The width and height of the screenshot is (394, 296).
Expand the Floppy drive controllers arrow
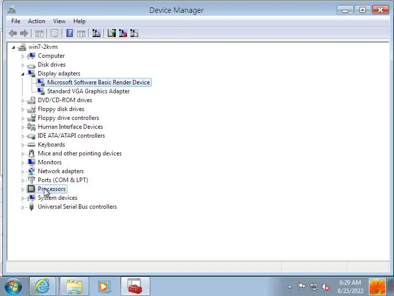pyautogui.click(x=23, y=118)
